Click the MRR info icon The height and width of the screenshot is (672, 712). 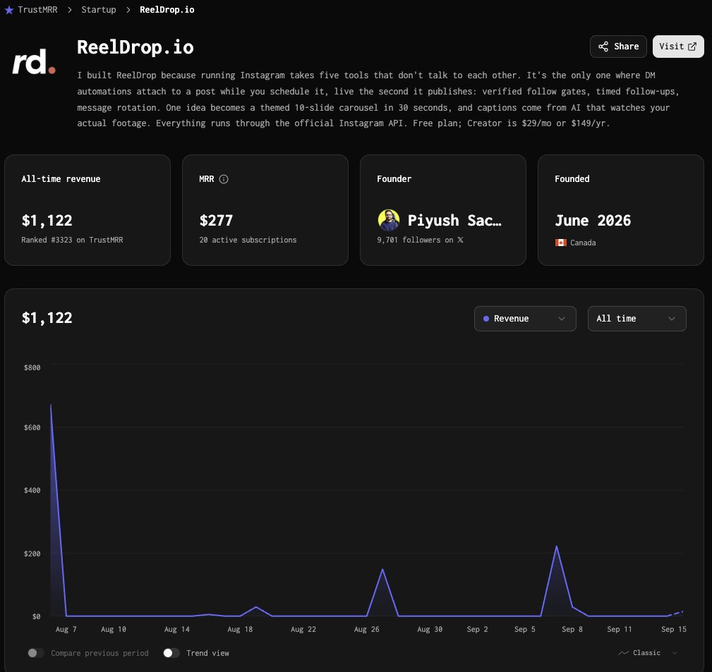pyautogui.click(x=224, y=179)
